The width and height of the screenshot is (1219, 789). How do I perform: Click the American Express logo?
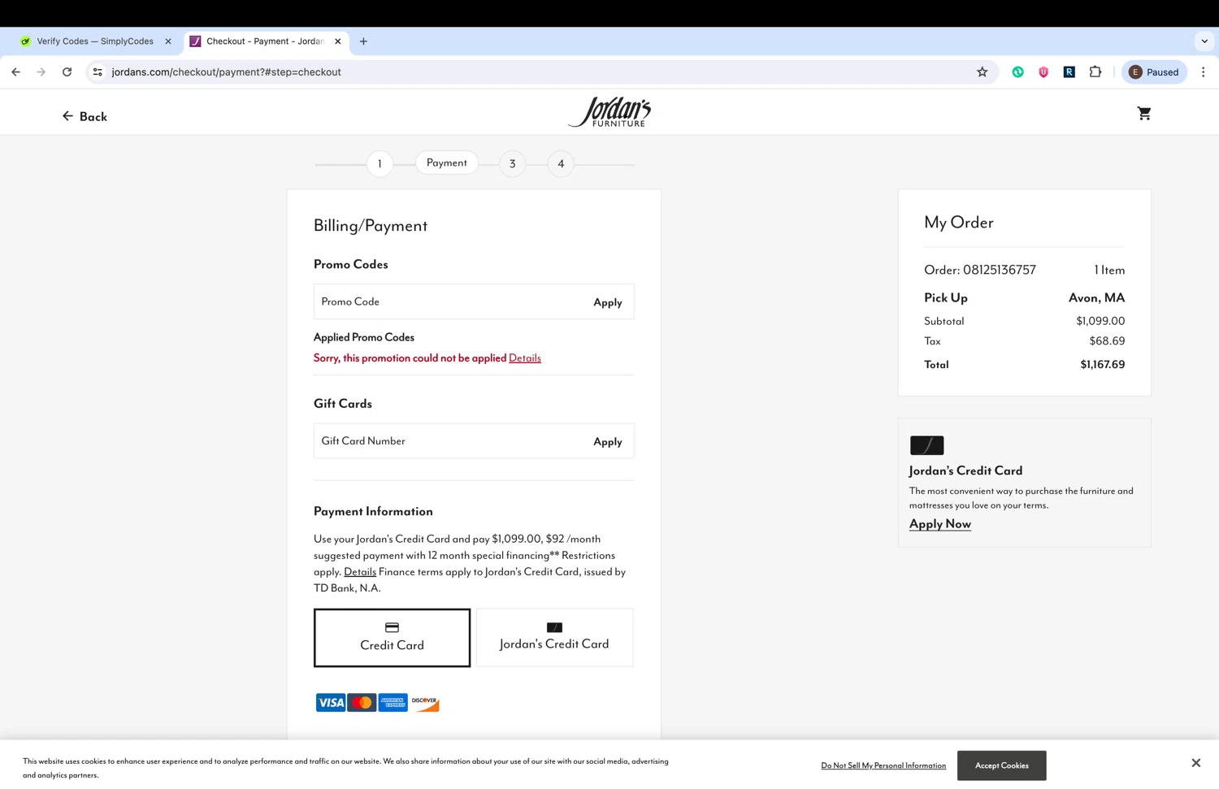click(x=393, y=702)
